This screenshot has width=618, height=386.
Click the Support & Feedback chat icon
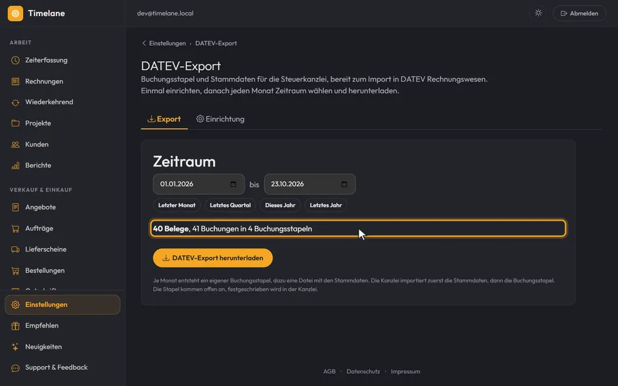(15, 368)
